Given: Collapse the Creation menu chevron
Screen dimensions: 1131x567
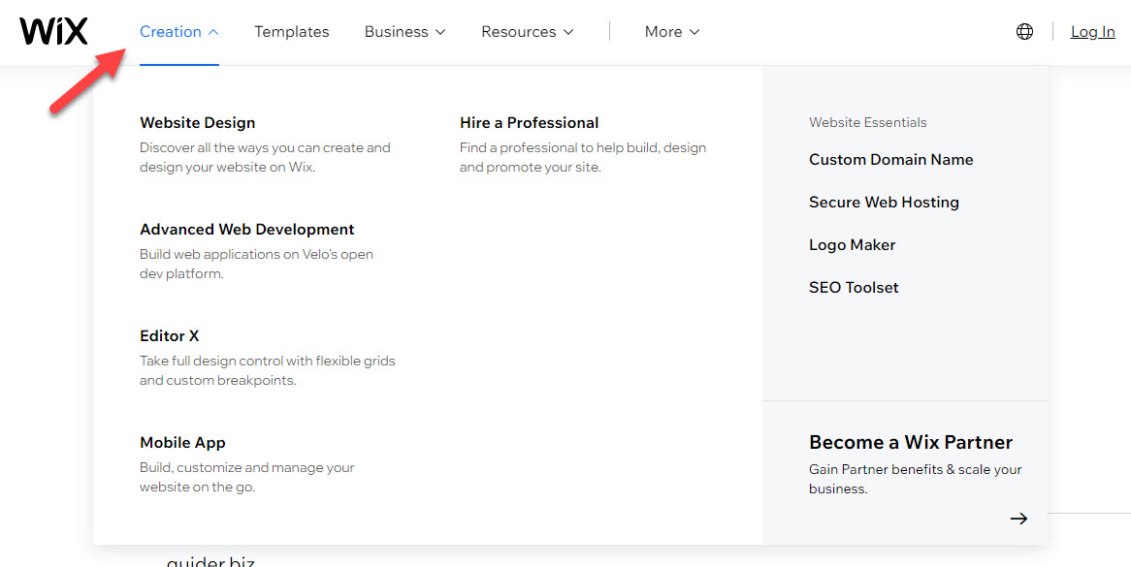Looking at the screenshot, I should [213, 32].
